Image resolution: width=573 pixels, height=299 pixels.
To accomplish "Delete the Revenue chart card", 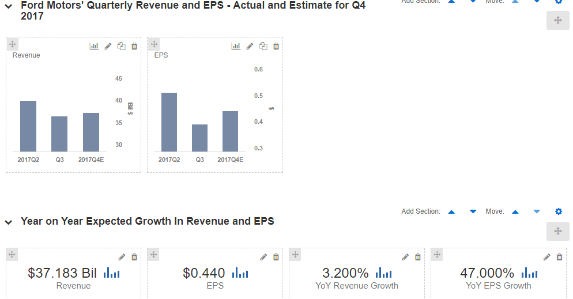I will [134, 46].
